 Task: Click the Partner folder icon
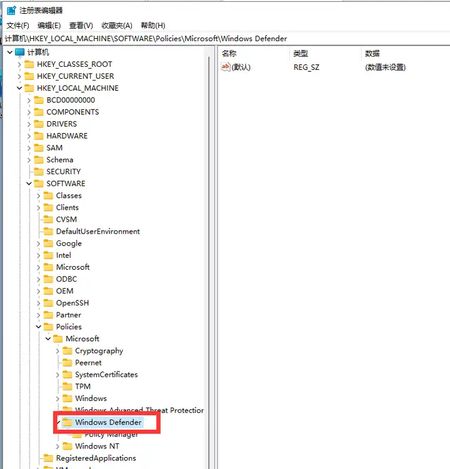pos(48,315)
